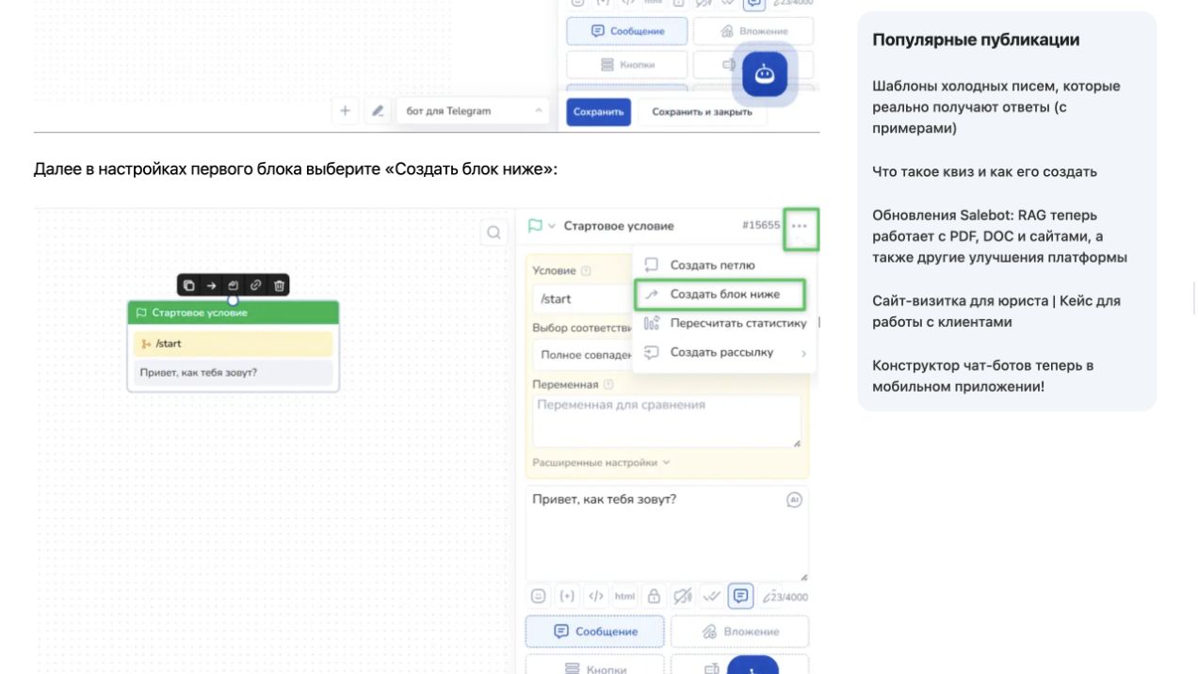Click the info icon next to Условие label
The width and height of the screenshot is (1198, 674).
pyautogui.click(x=587, y=271)
